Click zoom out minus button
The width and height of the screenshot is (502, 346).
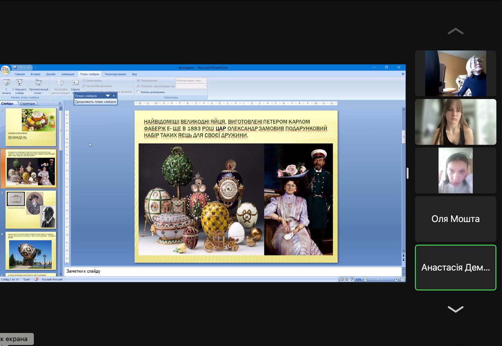click(x=365, y=279)
